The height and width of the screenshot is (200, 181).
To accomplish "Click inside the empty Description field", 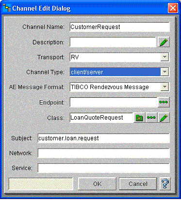I will (x=113, y=42).
